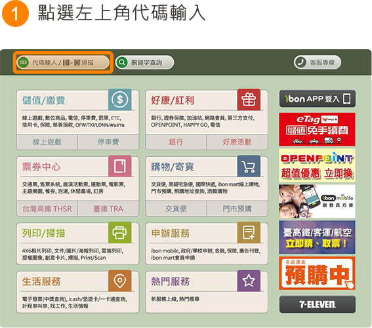
Task: Open 關鍵字查詢 keyword search
Action: [145, 62]
